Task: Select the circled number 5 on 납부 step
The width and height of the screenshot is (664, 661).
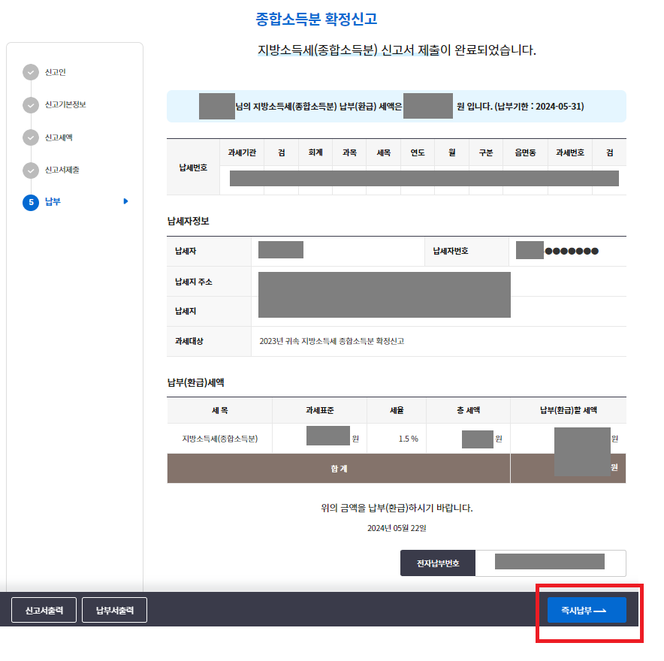Action: click(30, 202)
